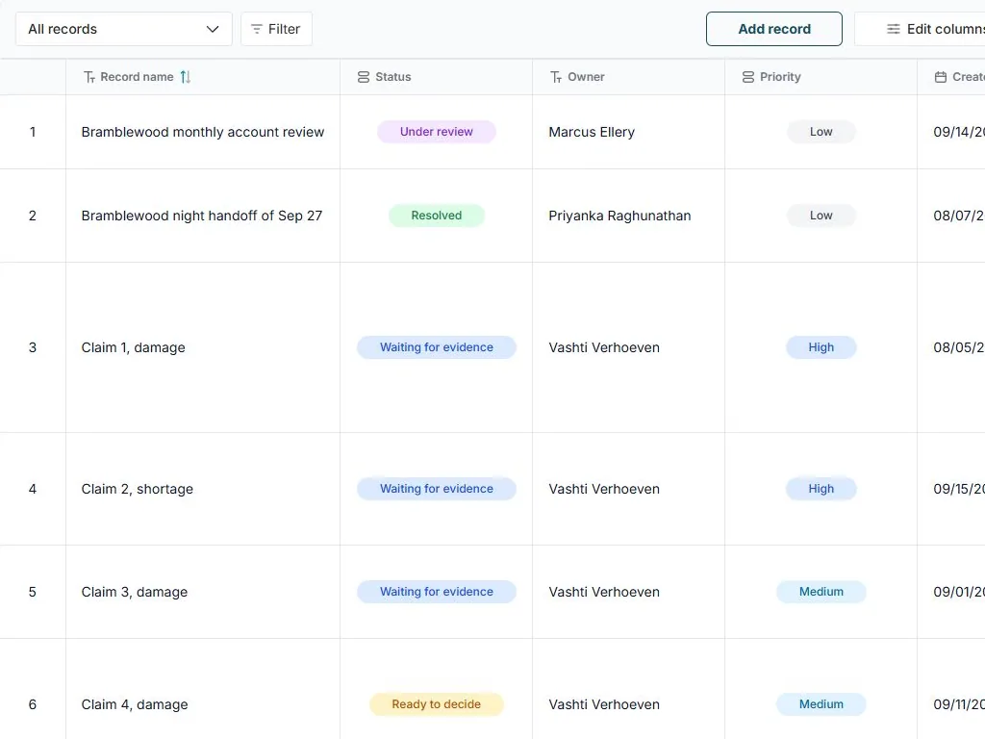This screenshot has width=985, height=739.
Task: Click owner 'Priyanka Raghunathan'
Action: pos(619,216)
